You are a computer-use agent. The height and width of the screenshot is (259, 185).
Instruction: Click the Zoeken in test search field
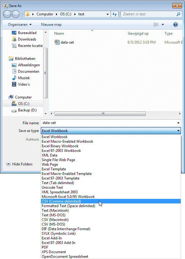click(x=149, y=14)
